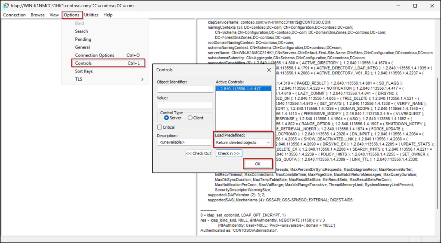Click the Value input field
441x243 pixels.
point(185,105)
